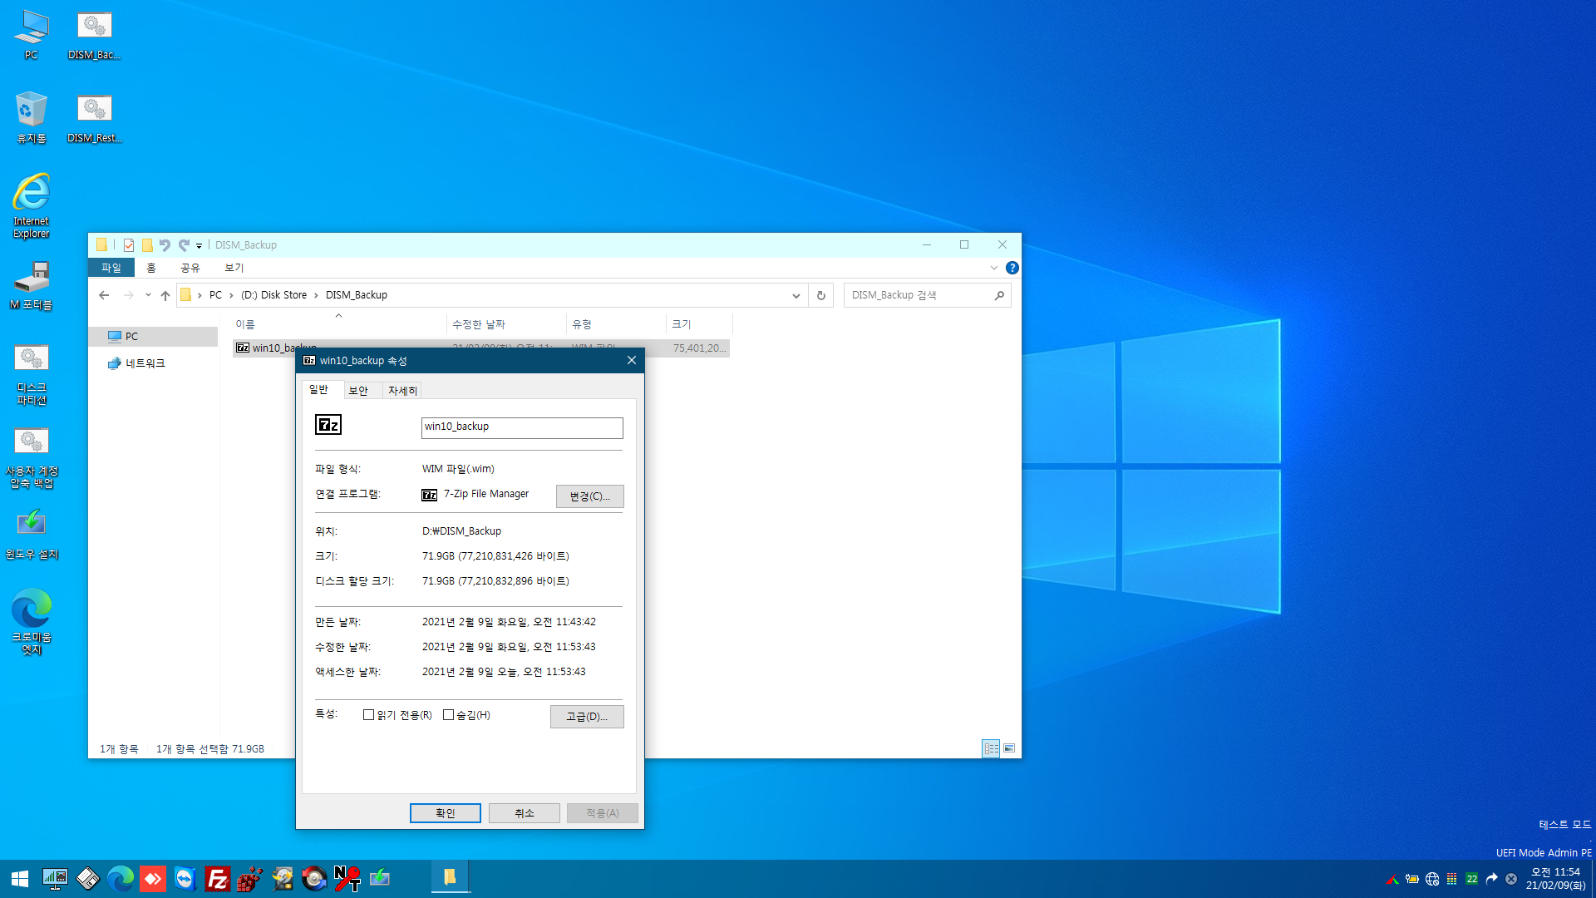Viewport: 1596px width, 898px height.
Task: Click Disk Store in address breadcrumb
Action: 274,295
